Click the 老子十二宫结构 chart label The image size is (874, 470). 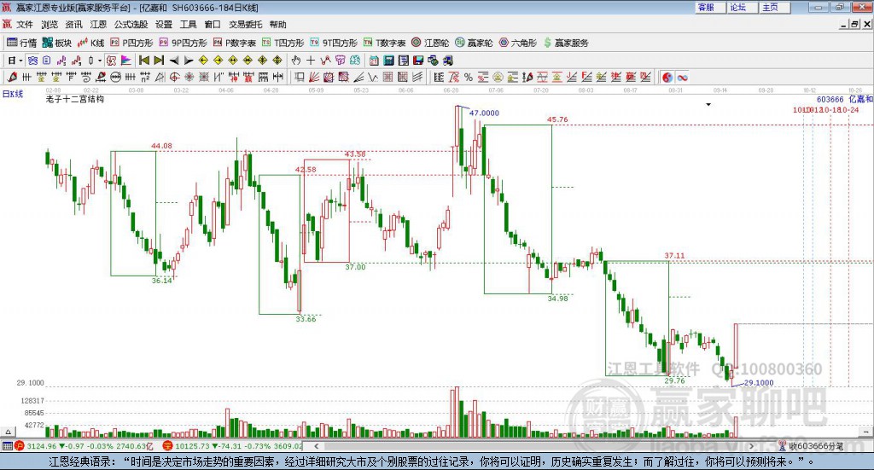tap(75, 99)
